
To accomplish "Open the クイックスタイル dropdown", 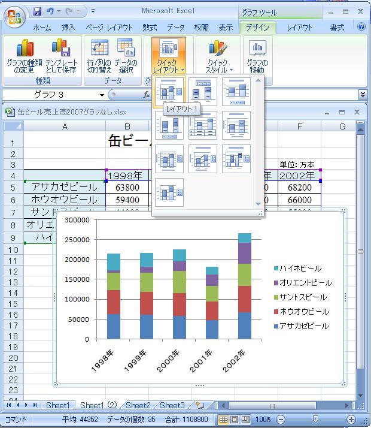I will click(219, 56).
